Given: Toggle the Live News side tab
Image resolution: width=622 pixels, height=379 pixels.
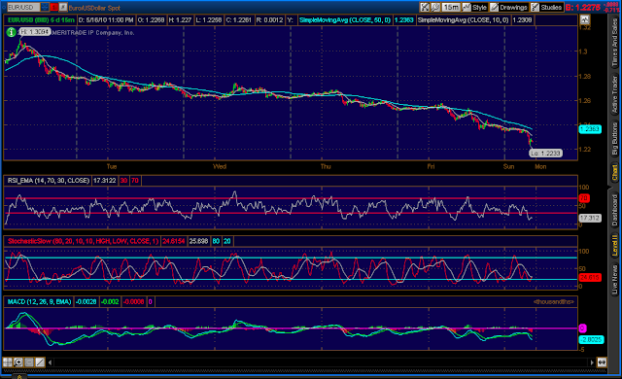Looking at the screenshot, I should click(614, 280).
